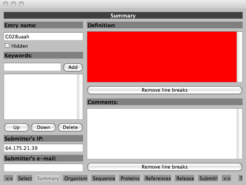Screen dimensions: 246x185
Task: Open the Sequence tab
Action: (x=104, y=178)
